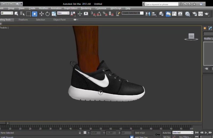Expand the Create Selection Set dropdown
The width and height of the screenshot is (213, 138).
click(x=142, y=13)
